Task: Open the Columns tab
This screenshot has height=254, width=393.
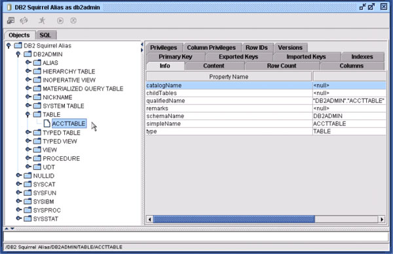Action: pos(352,66)
